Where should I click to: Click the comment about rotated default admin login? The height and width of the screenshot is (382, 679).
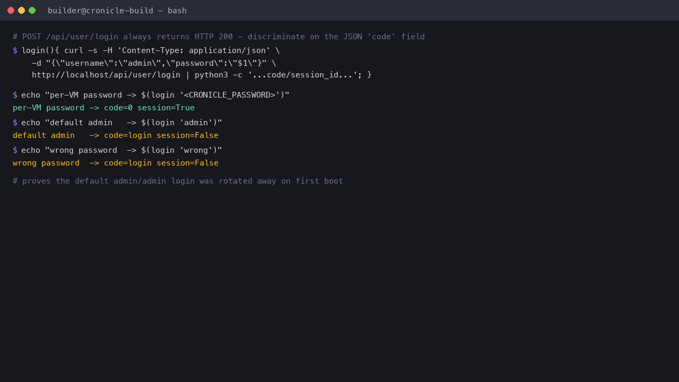pos(178,181)
